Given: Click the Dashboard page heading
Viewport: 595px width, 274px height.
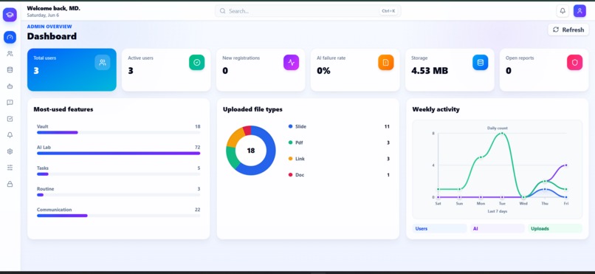Looking at the screenshot, I should pyautogui.click(x=52, y=36).
